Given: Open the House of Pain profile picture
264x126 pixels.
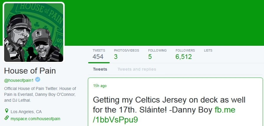Looking at the screenshot, I should click(34, 33).
